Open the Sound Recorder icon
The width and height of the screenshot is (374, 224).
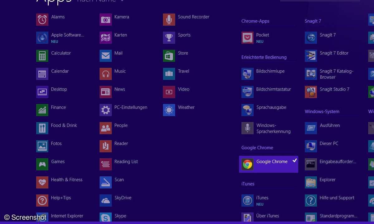(x=169, y=20)
